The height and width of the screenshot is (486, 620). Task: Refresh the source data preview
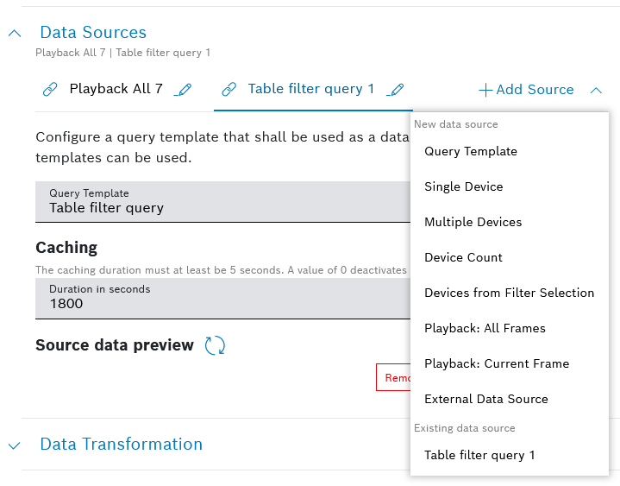point(215,345)
